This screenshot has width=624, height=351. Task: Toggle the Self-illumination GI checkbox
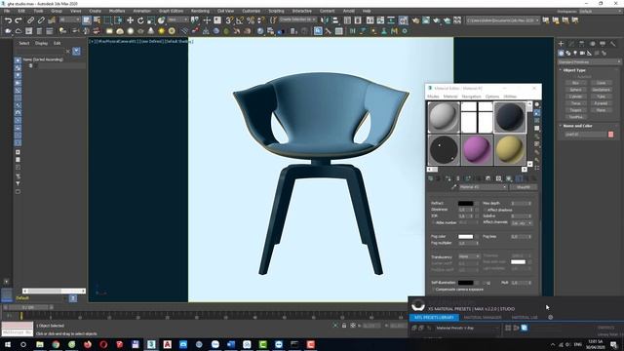point(485,283)
